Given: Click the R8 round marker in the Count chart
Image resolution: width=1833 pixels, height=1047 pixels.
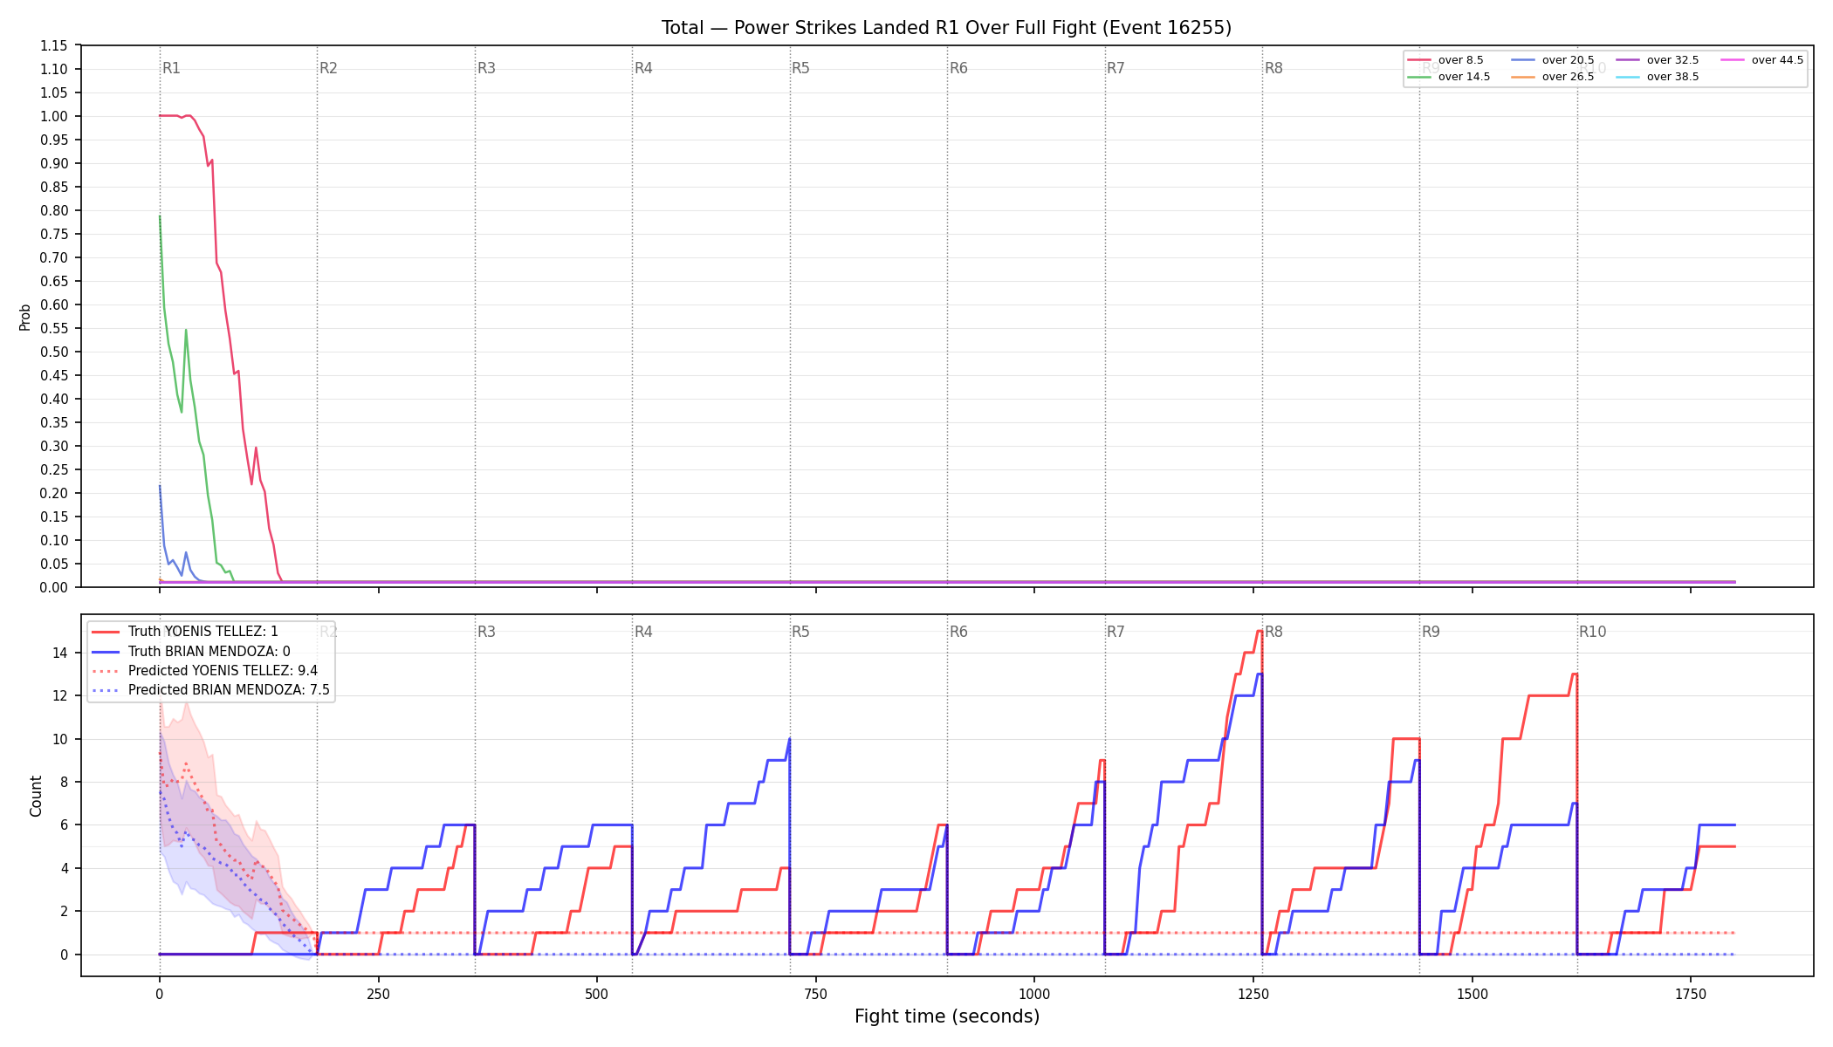Looking at the screenshot, I should [x=1273, y=632].
